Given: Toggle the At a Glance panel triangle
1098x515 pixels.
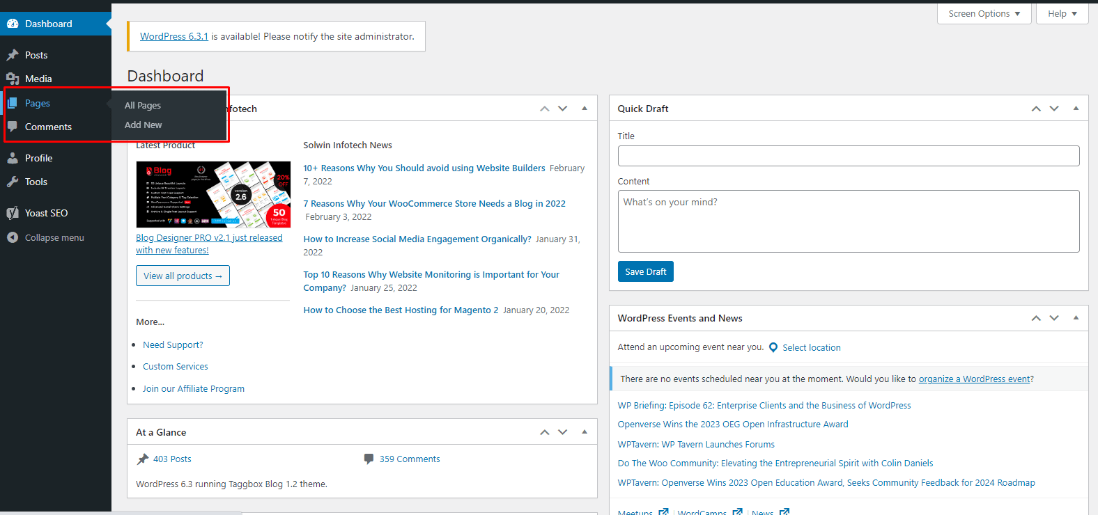Looking at the screenshot, I should tap(585, 432).
